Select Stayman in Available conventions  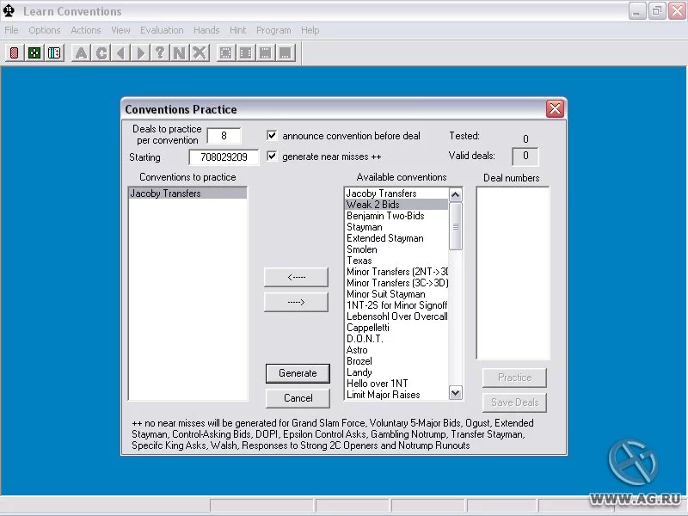coord(396,227)
